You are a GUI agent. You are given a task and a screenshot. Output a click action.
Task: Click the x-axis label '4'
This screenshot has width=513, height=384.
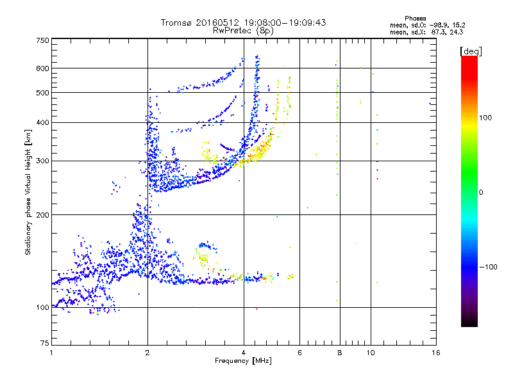tap(244, 353)
